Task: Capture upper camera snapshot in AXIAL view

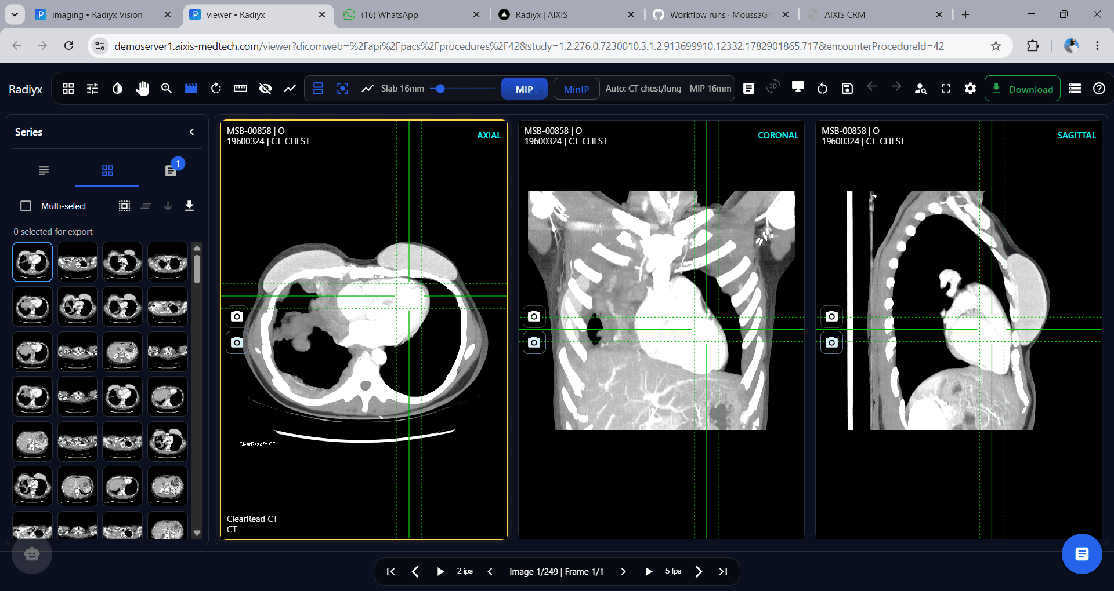Action: [237, 316]
